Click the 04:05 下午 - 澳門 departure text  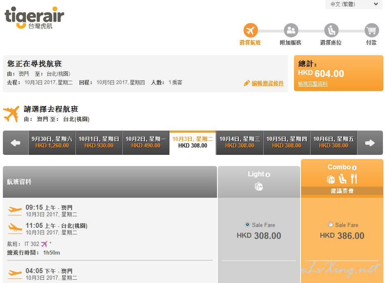point(49,271)
